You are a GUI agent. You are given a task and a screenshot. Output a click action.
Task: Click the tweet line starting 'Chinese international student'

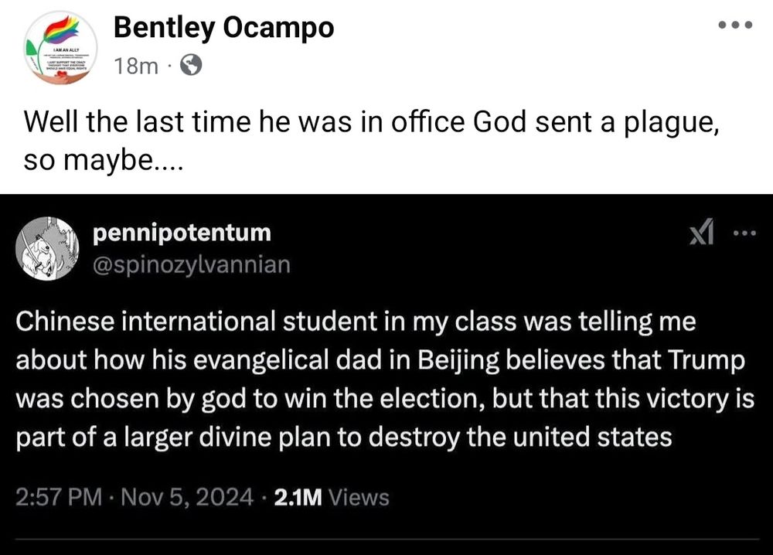coord(356,322)
